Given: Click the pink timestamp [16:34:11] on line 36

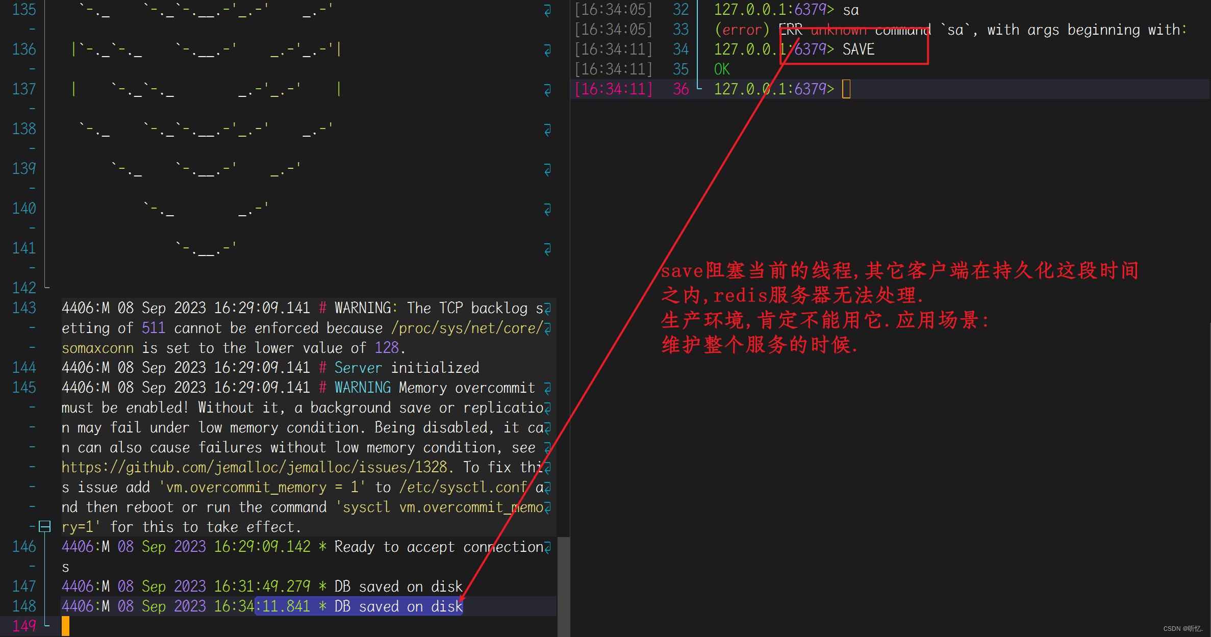Looking at the screenshot, I should click(x=614, y=89).
